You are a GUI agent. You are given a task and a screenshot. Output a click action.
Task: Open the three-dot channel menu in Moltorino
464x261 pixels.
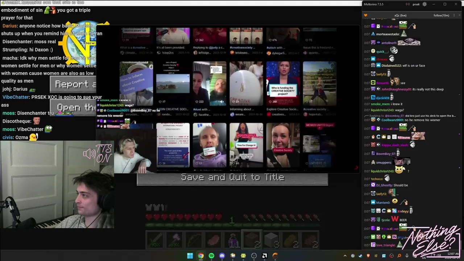(x=454, y=15)
